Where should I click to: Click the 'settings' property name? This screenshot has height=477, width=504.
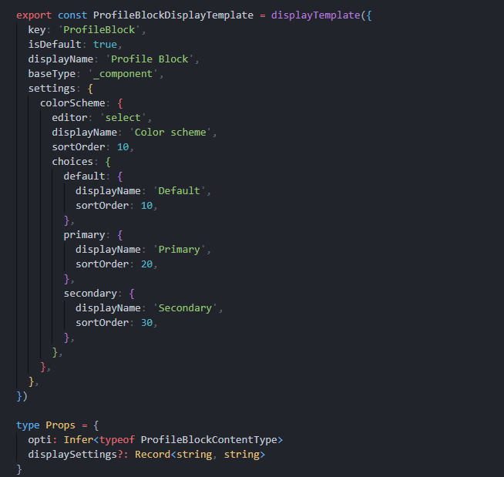(52, 89)
